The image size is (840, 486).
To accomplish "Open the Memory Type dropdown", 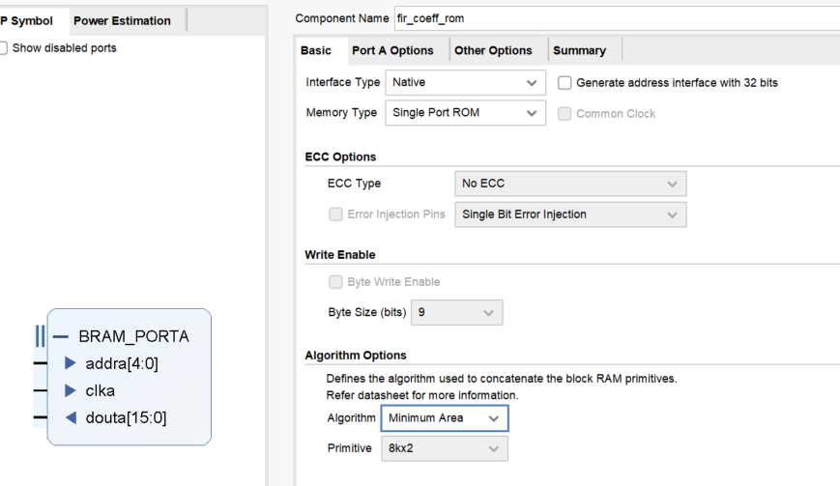I will coord(466,113).
